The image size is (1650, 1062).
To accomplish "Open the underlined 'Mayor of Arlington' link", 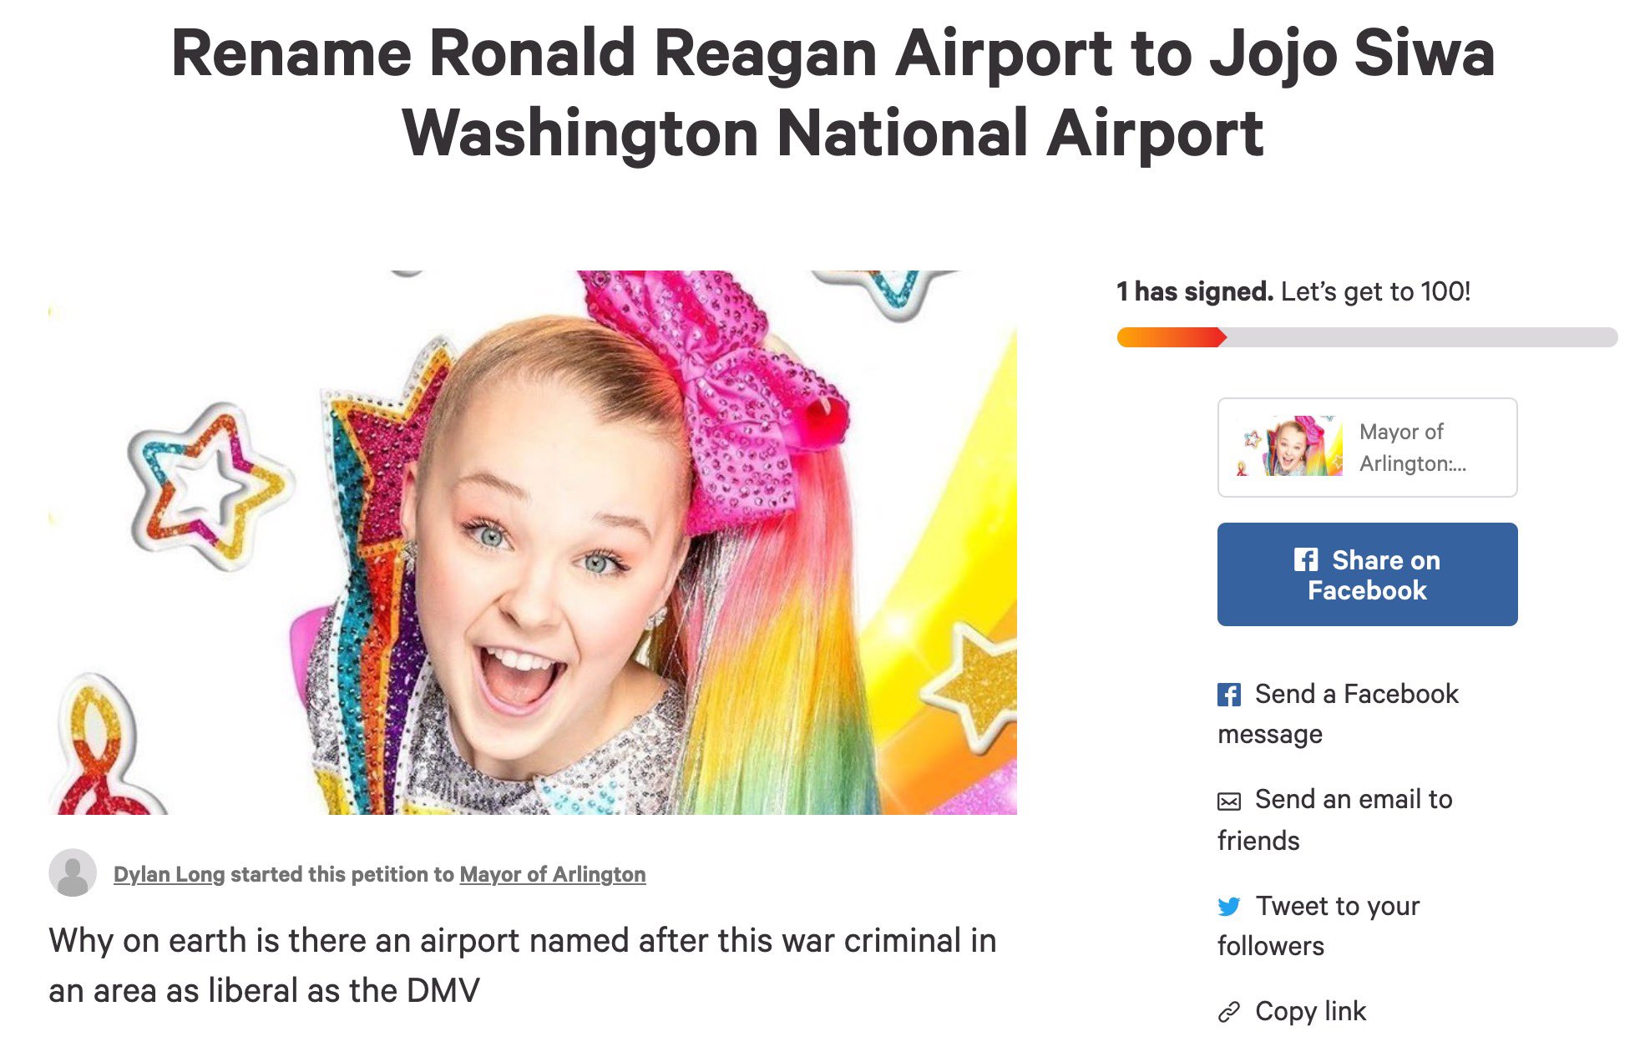I will 552,874.
